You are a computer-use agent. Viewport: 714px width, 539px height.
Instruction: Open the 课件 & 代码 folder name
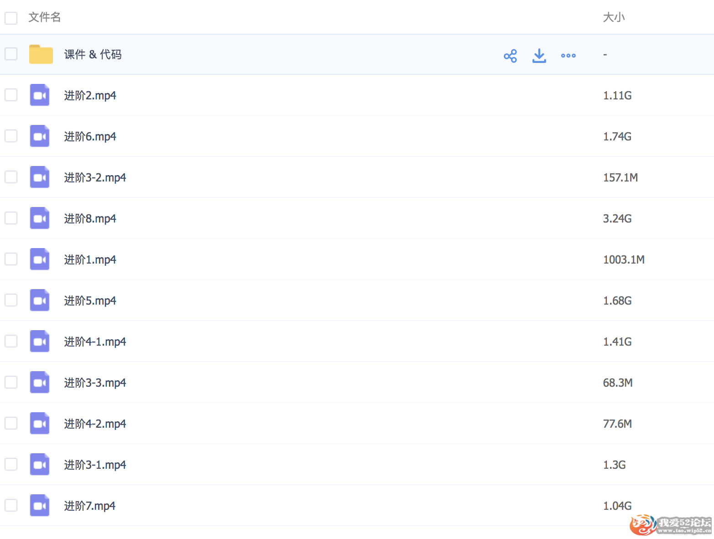[93, 55]
